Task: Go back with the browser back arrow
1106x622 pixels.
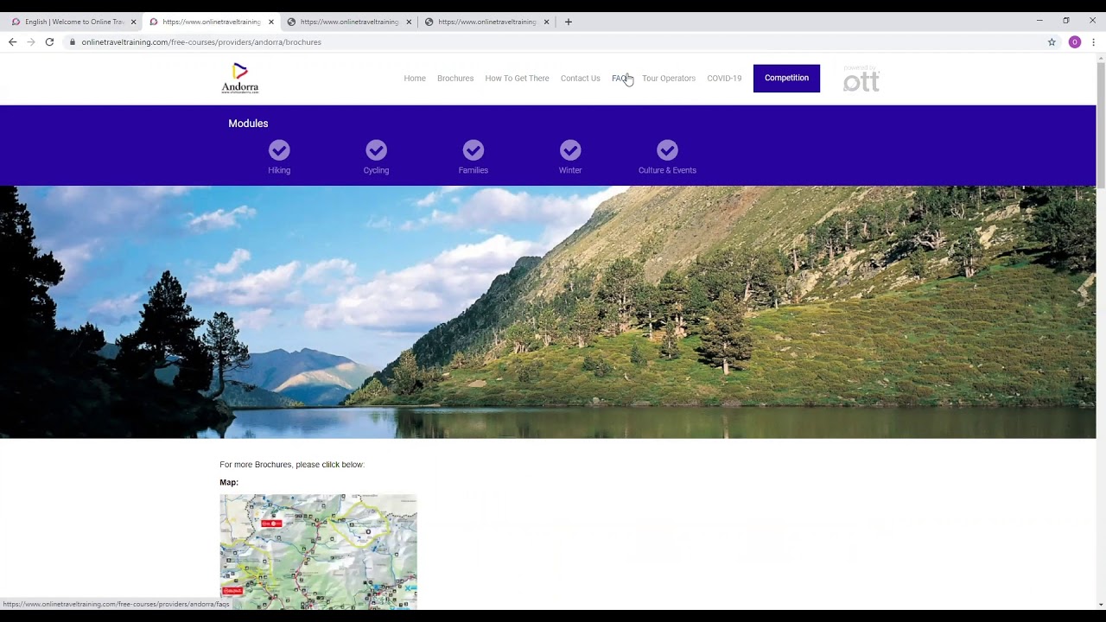Action: tap(12, 41)
